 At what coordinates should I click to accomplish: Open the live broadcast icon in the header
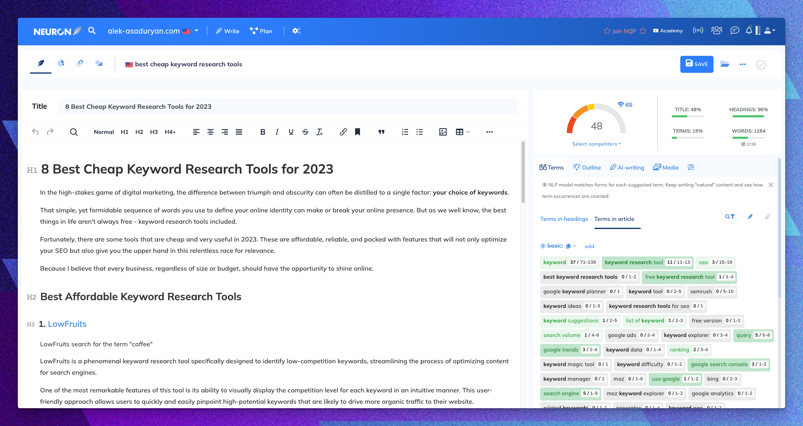698,30
